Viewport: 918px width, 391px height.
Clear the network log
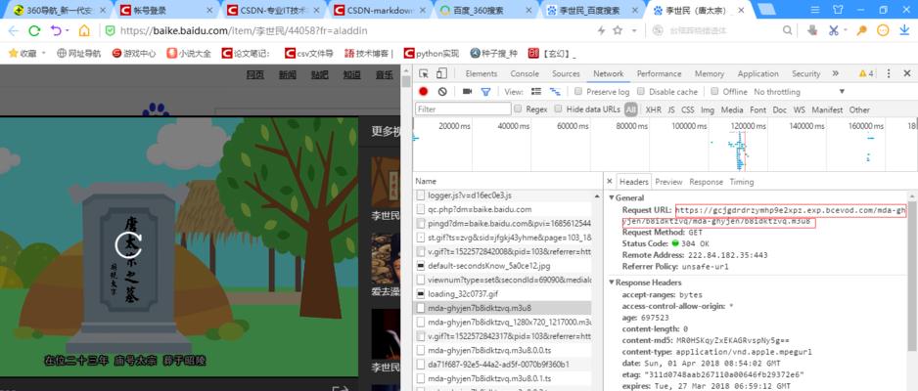pyautogui.click(x=442, y=92)
